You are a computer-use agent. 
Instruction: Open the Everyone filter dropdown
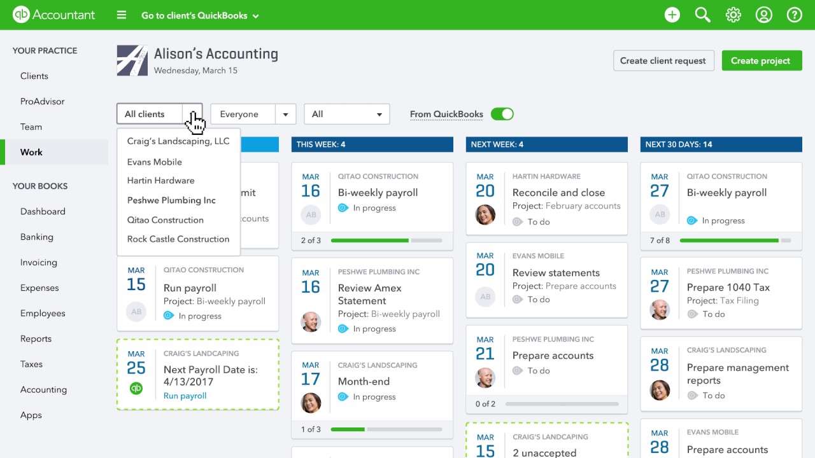point(253,114)
